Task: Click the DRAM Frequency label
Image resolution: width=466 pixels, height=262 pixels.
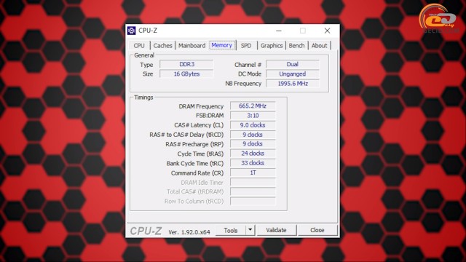Action: tap(201, 106)
